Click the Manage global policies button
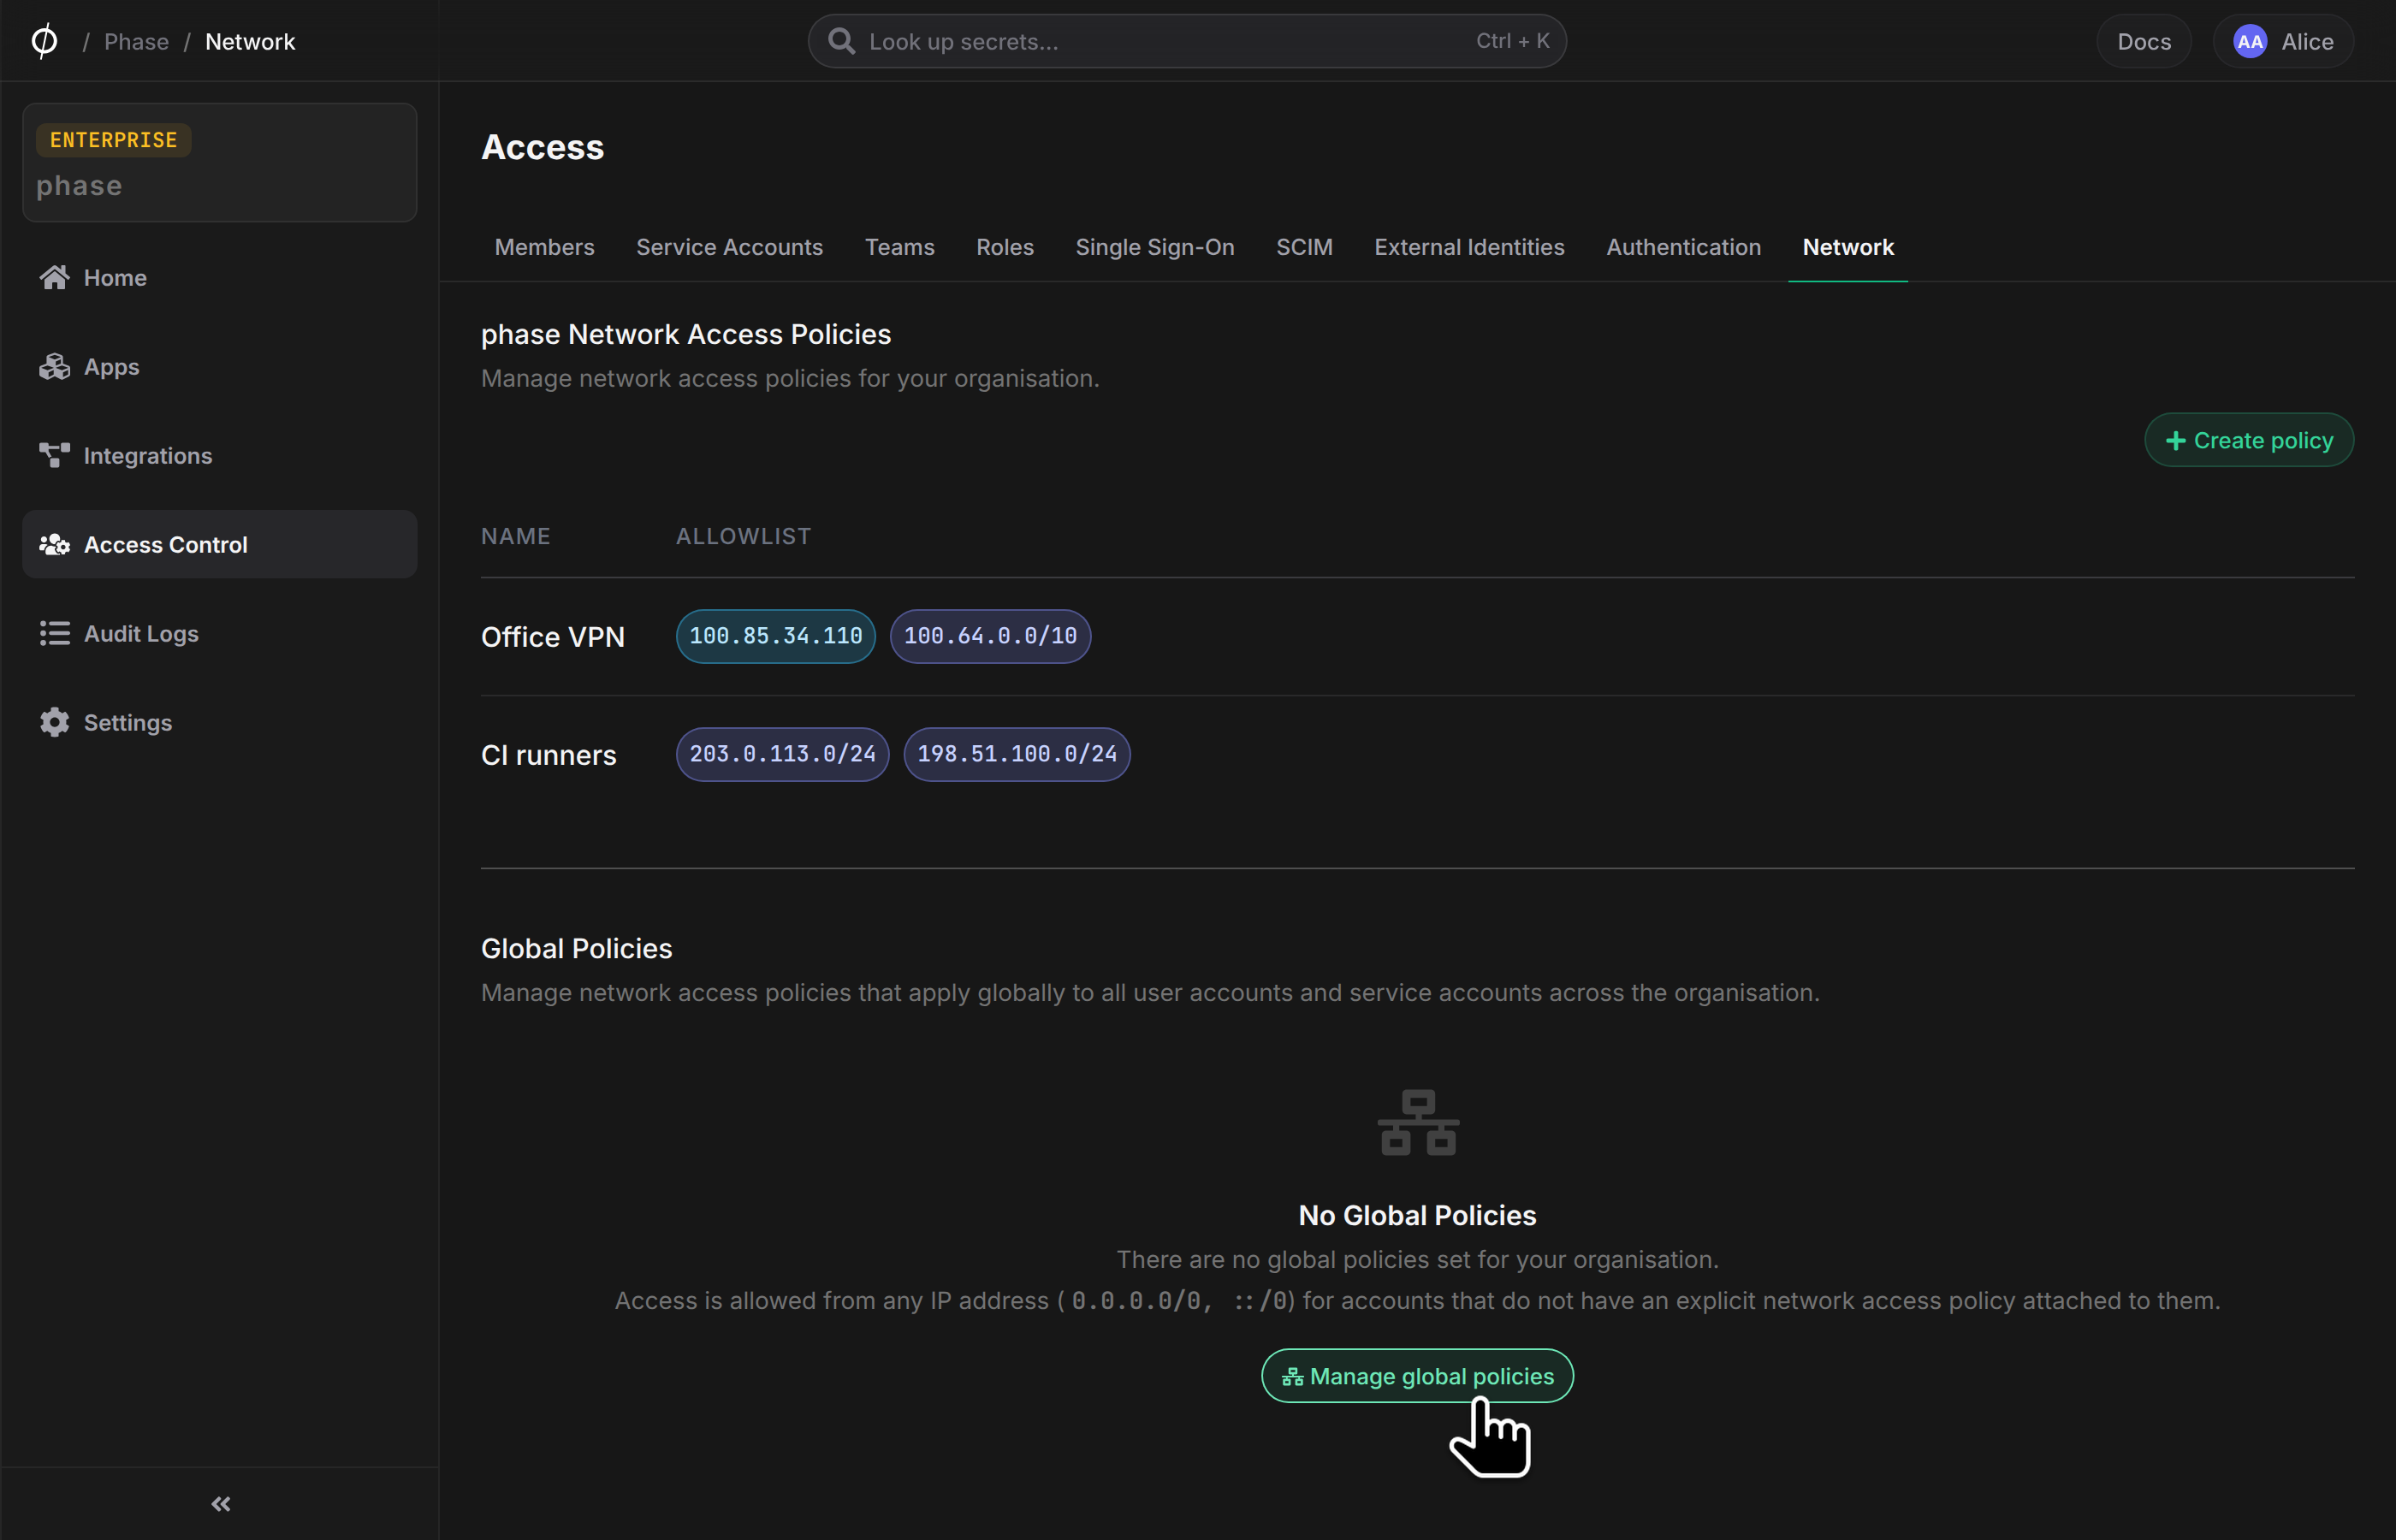 (1417, 1376)
